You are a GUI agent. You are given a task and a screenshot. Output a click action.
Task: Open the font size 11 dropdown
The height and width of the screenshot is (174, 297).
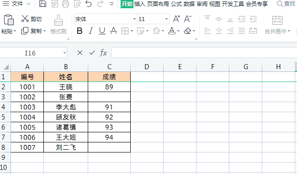(166, 19)
